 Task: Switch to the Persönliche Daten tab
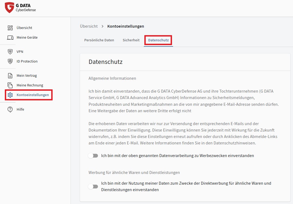99,40
